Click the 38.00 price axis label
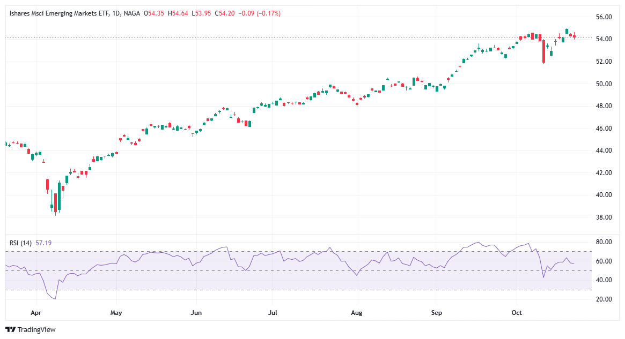The height and width of the screenshot is (339, 625). coord(604,217)
